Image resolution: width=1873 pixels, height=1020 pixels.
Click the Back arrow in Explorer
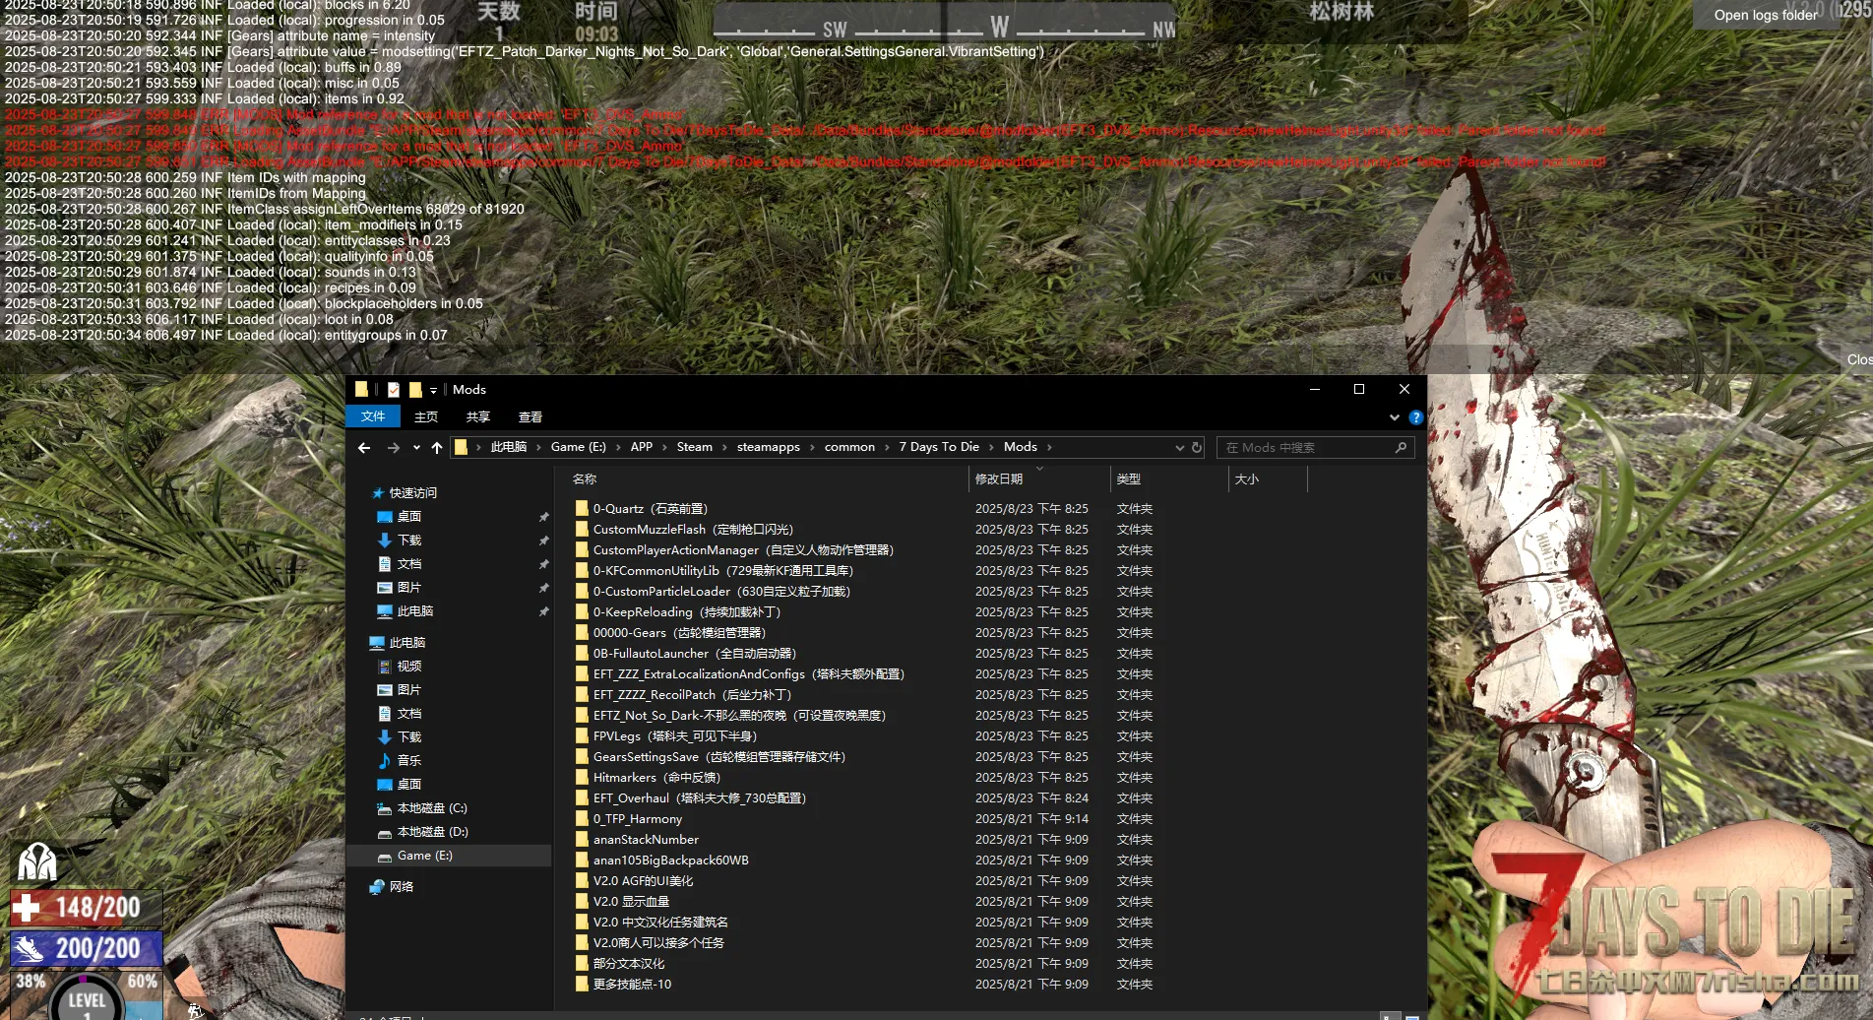pos(364,448)
